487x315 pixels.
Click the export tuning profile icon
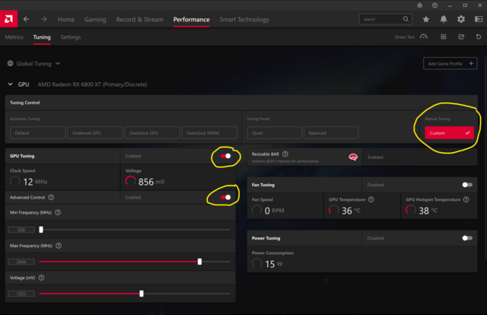click(x=460, y=37)
